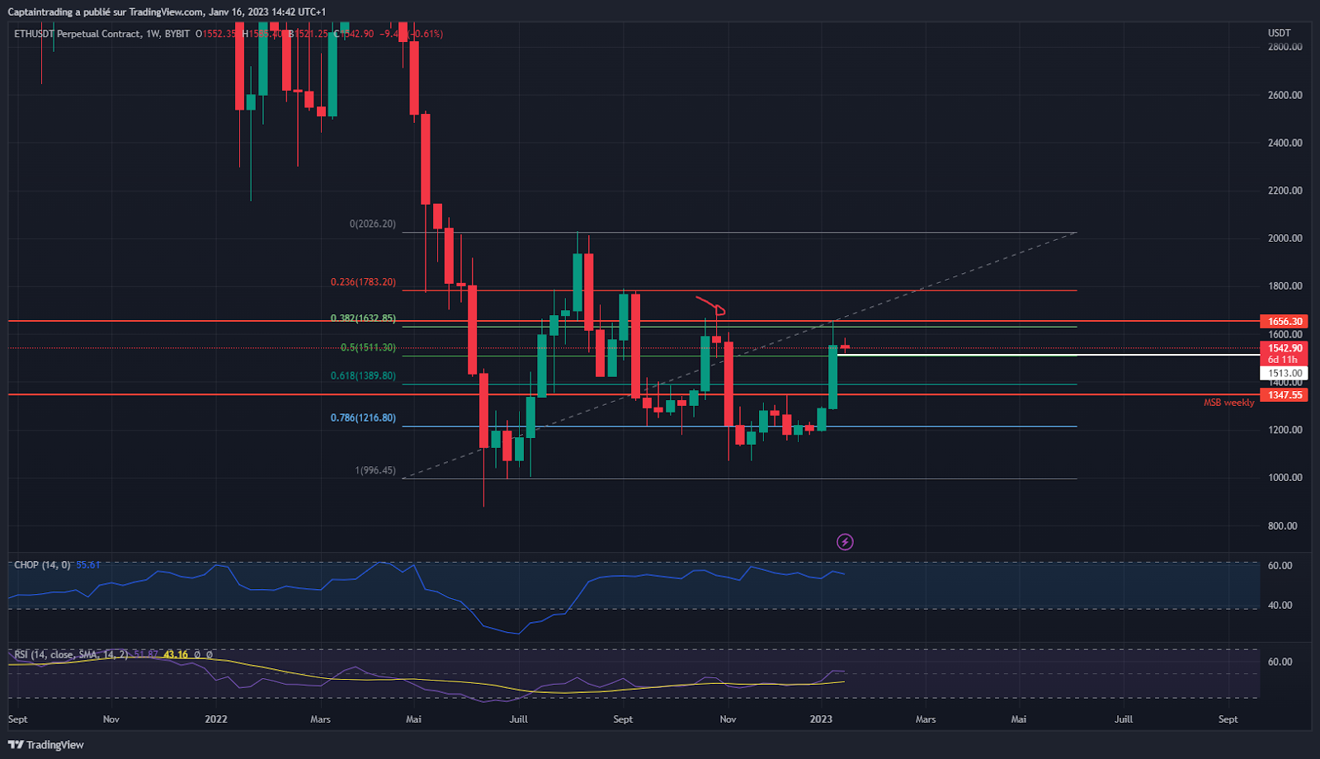Click the red 1542.90 current price tag

click(1284, 349)
